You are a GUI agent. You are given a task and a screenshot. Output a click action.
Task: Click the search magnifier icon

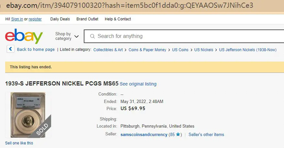[93, 36]
